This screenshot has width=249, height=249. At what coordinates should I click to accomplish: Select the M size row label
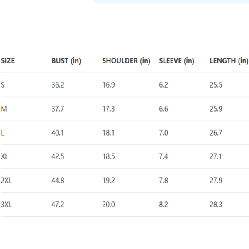[4, 109]
